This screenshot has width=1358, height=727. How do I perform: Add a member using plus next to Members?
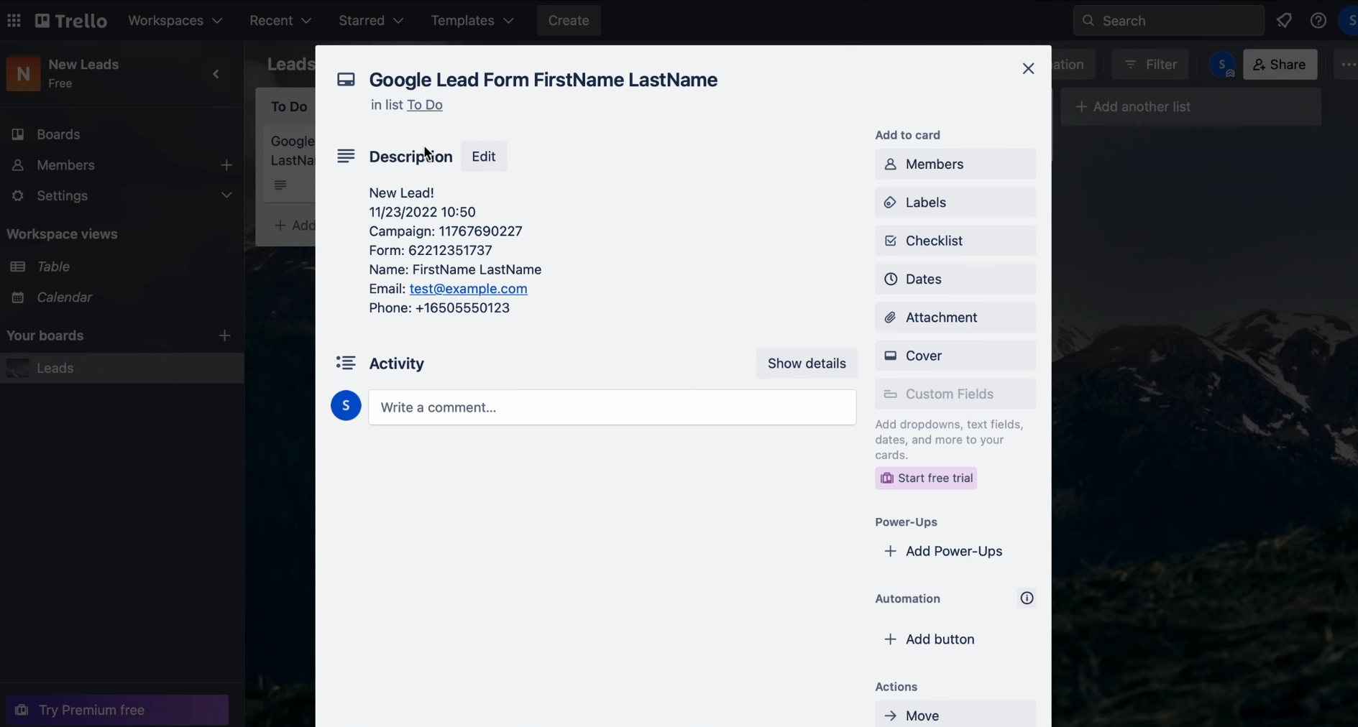[226, 165]
